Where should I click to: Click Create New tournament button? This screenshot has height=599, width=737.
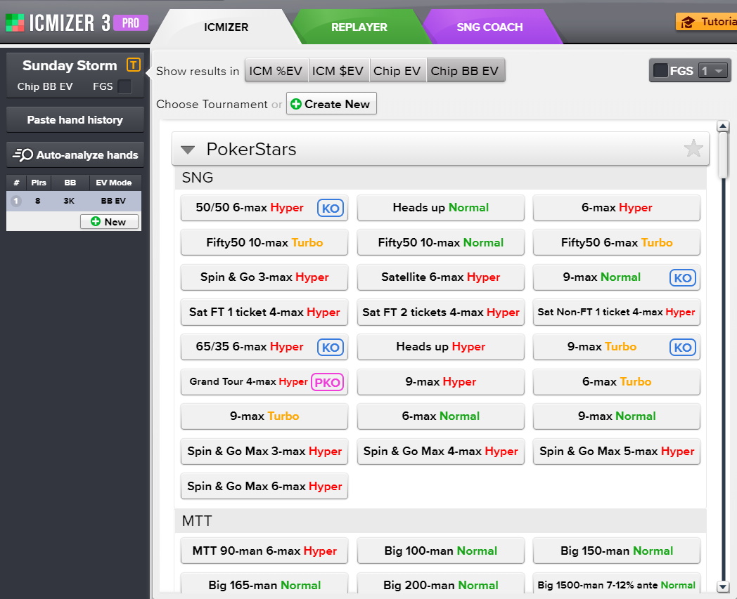pos(331,104)
